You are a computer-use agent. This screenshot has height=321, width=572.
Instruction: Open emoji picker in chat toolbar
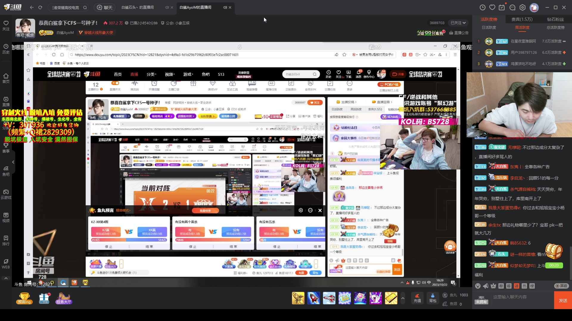point(478,286)
